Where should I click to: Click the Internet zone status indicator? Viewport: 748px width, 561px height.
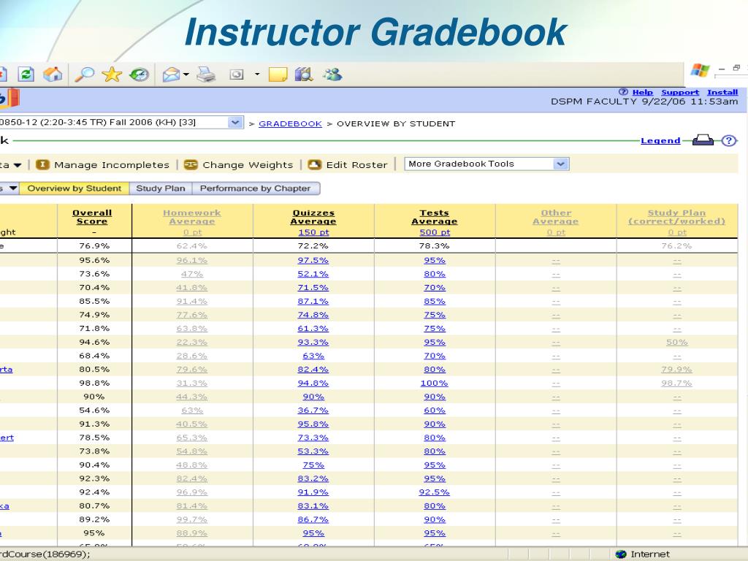pyautogui.click(x=643, y=554)
